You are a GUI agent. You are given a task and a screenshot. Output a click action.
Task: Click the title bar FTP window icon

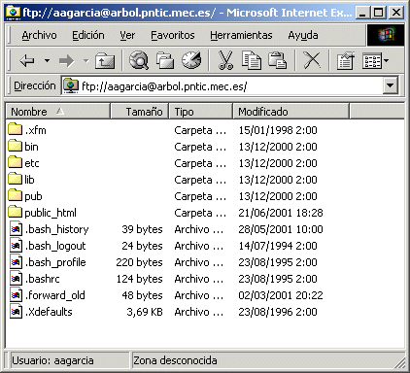point(13,13)
